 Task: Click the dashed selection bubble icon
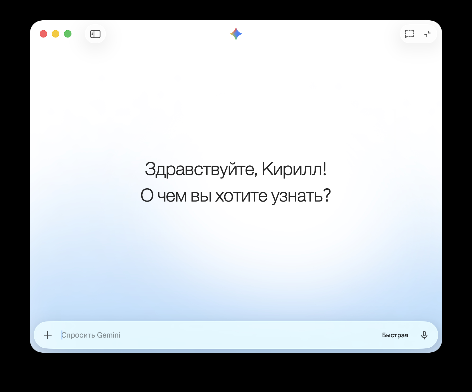(x=409, y=34)
